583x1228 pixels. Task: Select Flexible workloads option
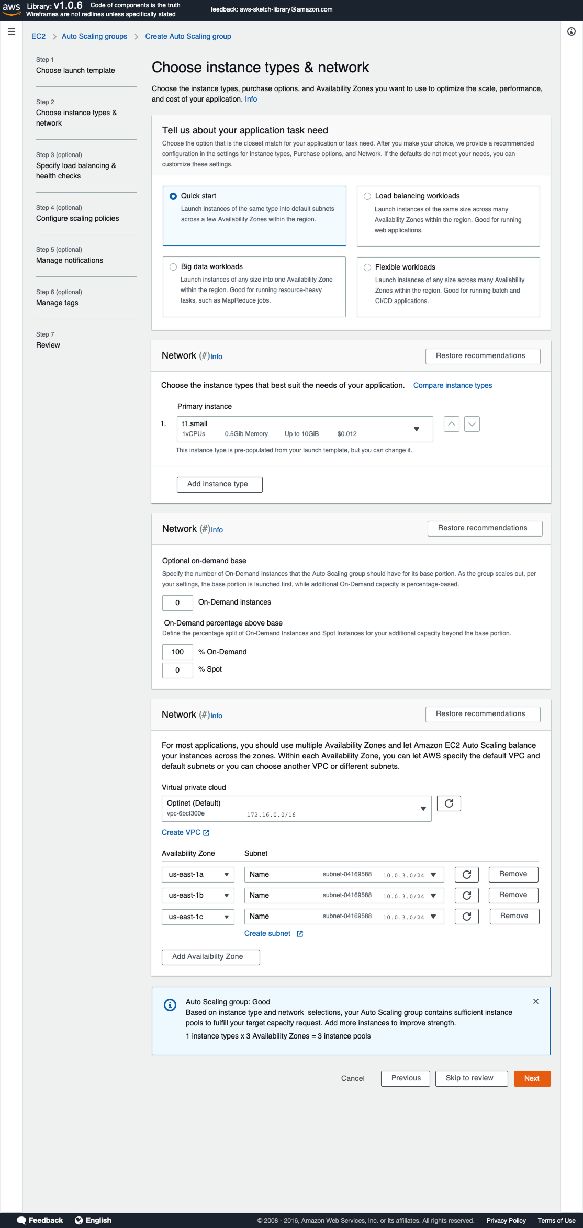pos(449,287)
